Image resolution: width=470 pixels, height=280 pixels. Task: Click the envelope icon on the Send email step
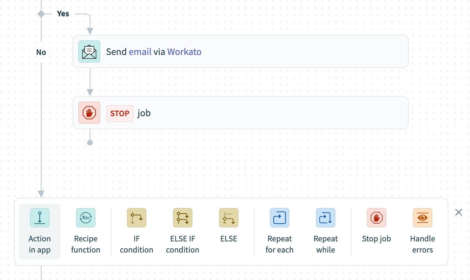pyautogui.click(x=89, y=51)
